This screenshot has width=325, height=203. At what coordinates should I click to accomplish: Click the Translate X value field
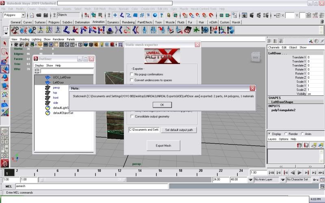[x=315, y=57]
